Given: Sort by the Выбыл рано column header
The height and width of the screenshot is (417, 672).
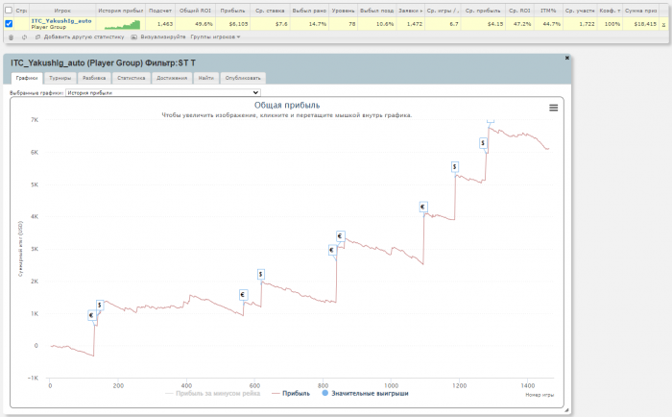Looking at the screenshot, I should pos(309,11).
